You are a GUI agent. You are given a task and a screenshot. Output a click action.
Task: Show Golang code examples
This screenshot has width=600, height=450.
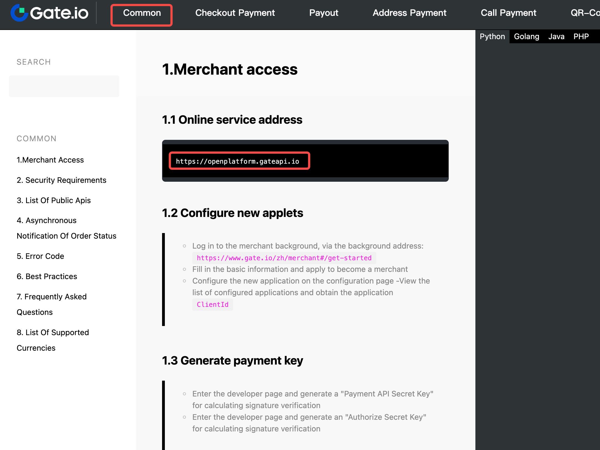526,37
